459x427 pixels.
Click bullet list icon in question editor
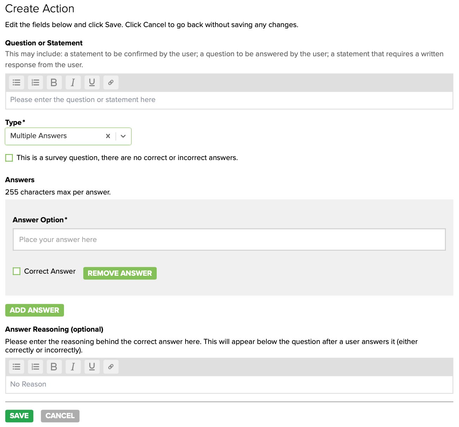17,83
